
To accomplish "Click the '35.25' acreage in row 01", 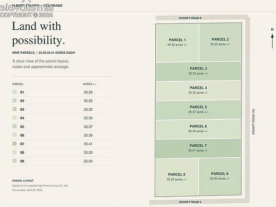I will coord(88,92).
